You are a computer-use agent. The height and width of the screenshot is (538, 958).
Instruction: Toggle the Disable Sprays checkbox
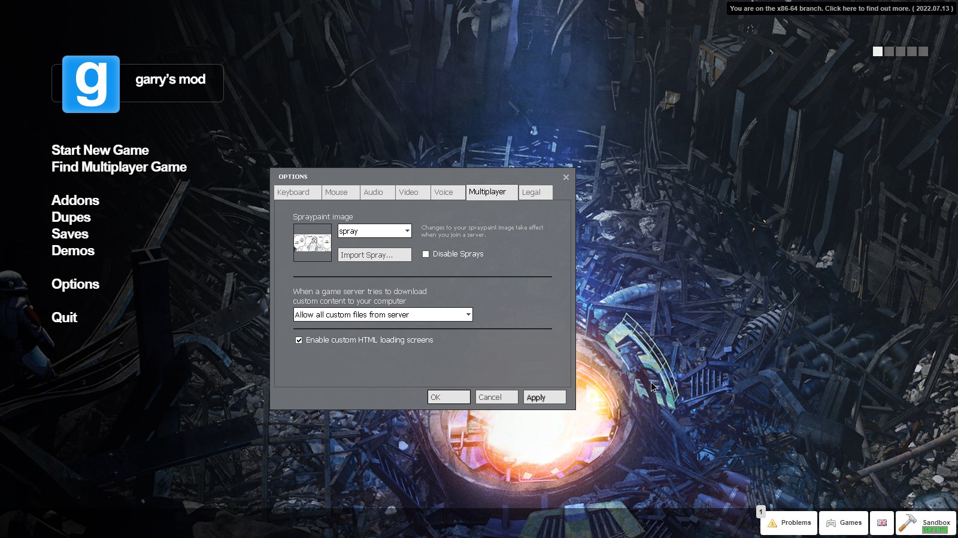[426, 254]
